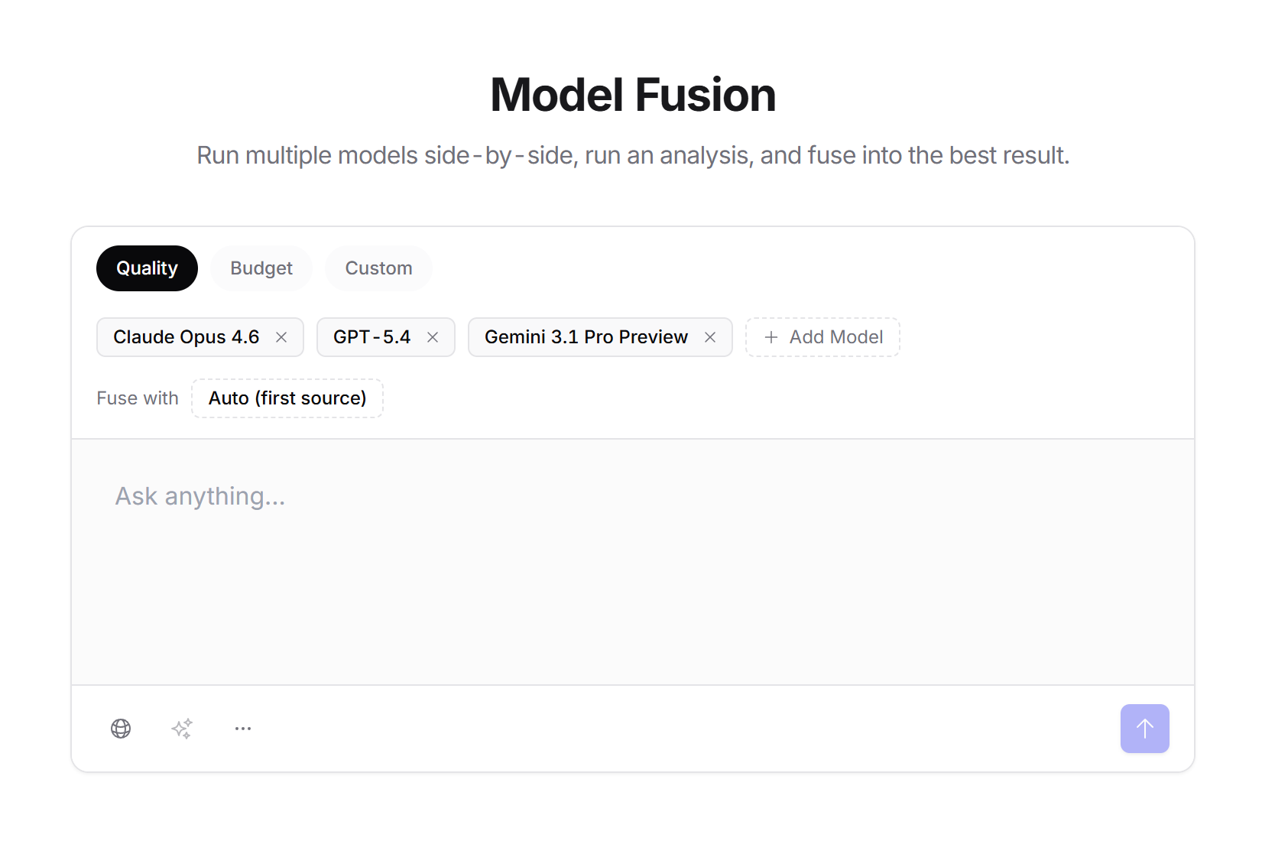Open the three-dot more options menu
The height and width of the screenshot is (854, 1262).
coord(243,729)
